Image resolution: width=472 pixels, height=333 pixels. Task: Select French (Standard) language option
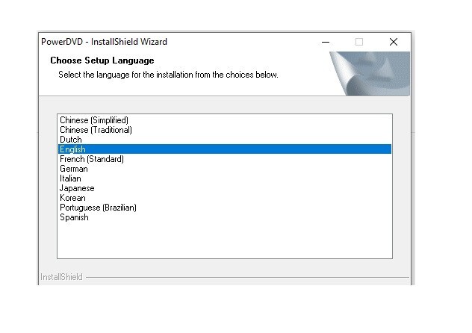click(x=225, y=159)
